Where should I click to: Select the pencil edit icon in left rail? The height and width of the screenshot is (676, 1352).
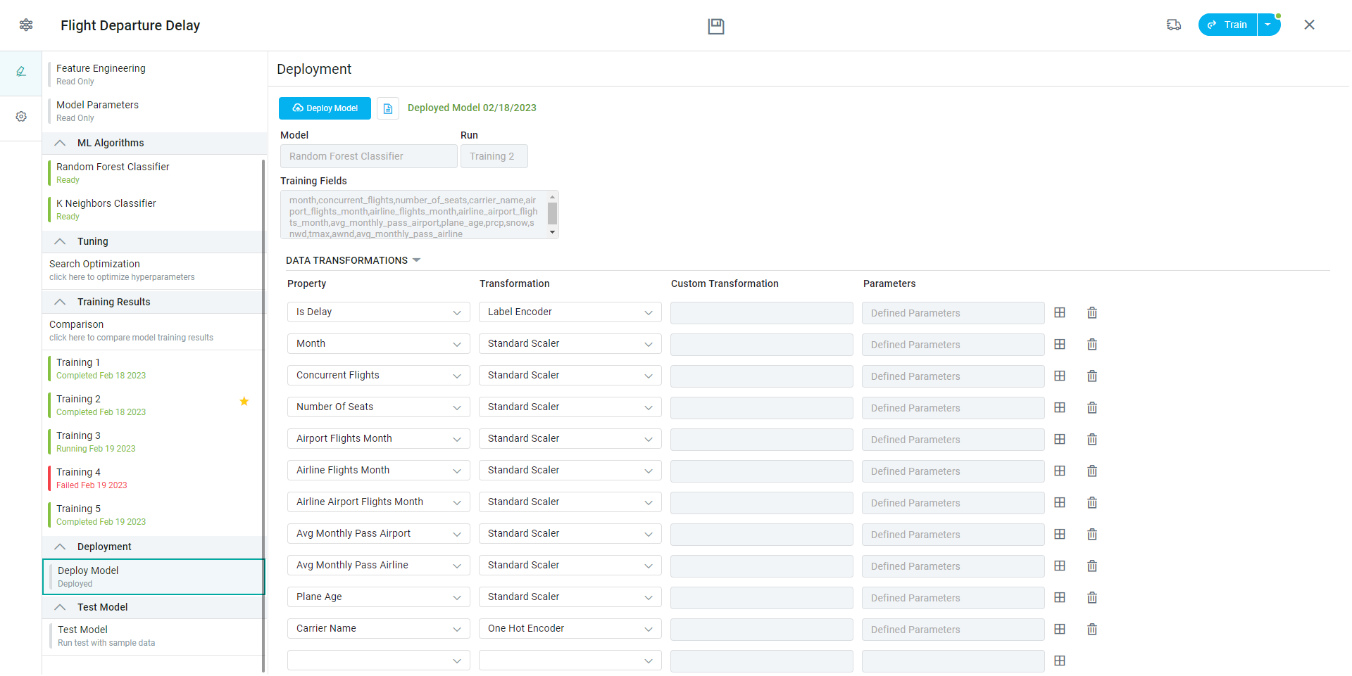coord(21,72)
